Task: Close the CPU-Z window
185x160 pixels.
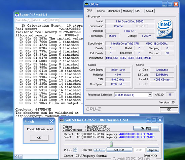Action: click(176, 4)
